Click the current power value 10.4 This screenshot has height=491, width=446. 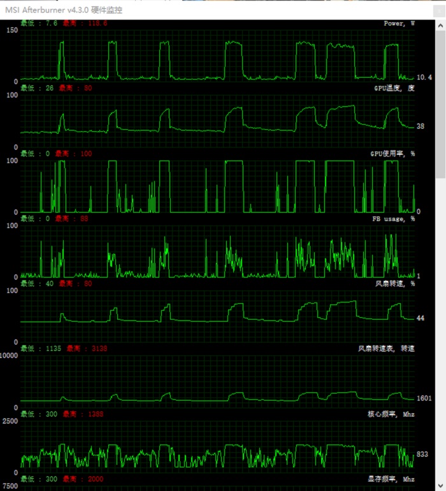tap(424, 77)
